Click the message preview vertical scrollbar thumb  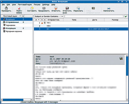[x=127, y=66]
